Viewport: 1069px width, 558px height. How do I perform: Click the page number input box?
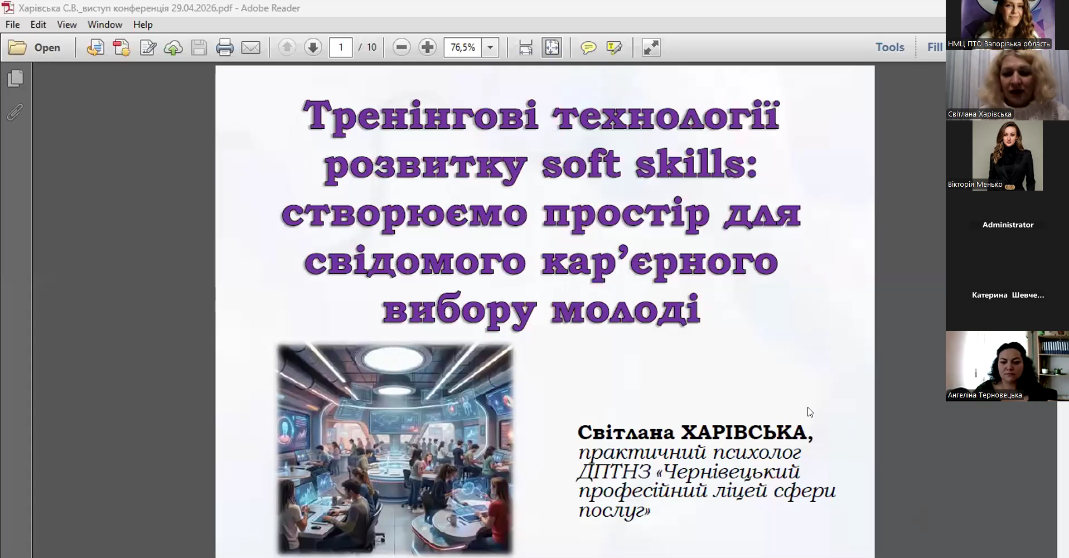(341, 47)
